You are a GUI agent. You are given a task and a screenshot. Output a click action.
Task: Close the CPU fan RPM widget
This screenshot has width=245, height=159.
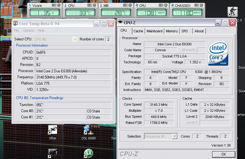coord(166,5)
